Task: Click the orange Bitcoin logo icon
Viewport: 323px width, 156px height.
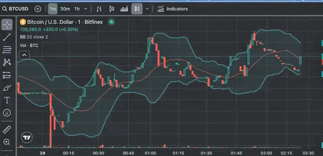Action: tap(23, 22)
